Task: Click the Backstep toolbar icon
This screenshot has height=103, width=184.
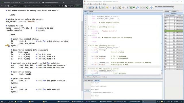Action: (137, 8)
